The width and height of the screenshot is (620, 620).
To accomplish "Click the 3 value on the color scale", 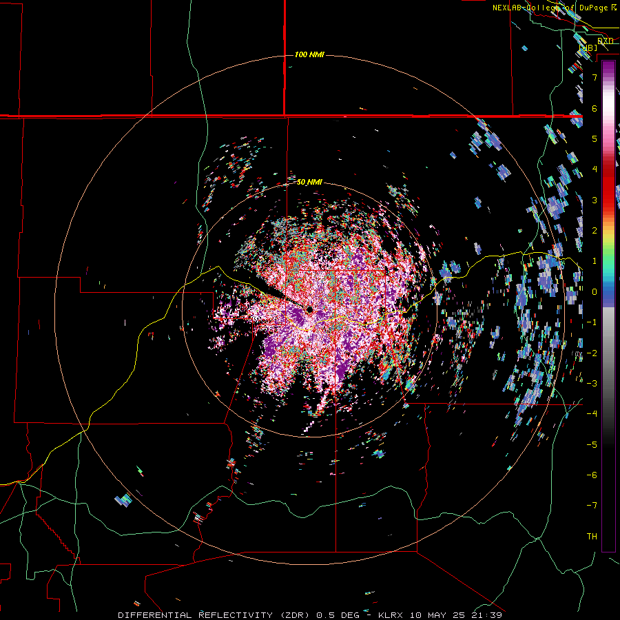I will [595, 200].
